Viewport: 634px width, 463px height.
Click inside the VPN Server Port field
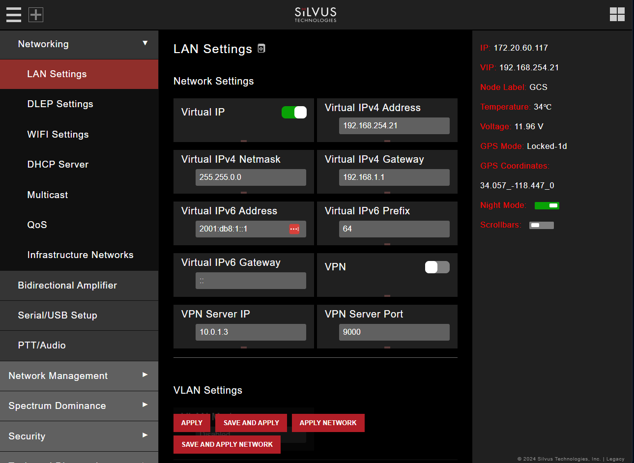click(x=394, y=332)
